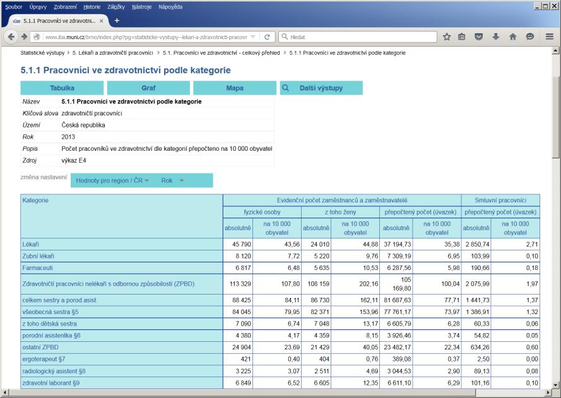This screenshot has height=398, width=561.
Task: Open the Zobrazení menu
Action: point(65,7)
